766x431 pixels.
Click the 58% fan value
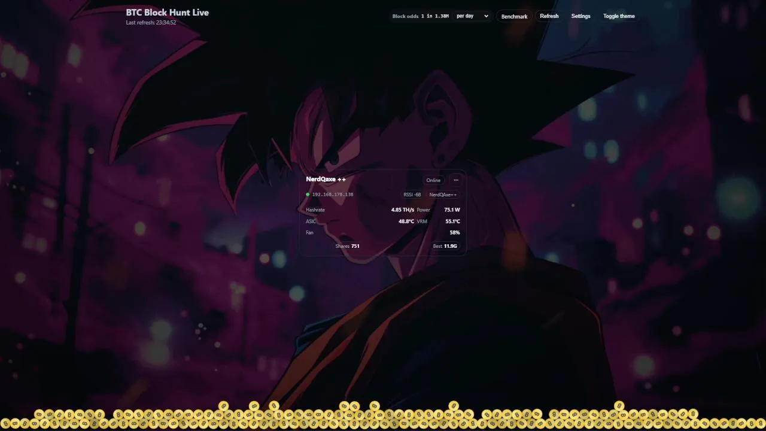click(455, 233)
